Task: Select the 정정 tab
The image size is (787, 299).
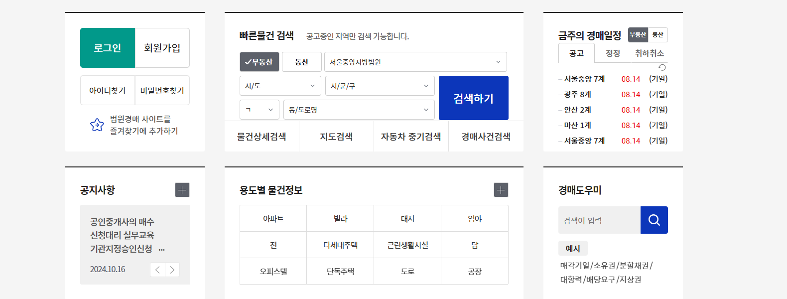Action: pos(613,53)
